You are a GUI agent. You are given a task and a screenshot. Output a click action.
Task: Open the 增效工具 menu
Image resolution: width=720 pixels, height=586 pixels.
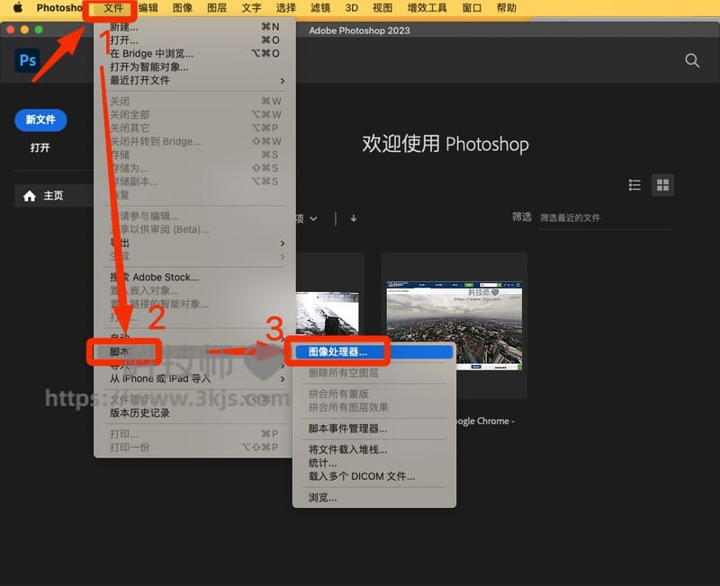[427, 8]
